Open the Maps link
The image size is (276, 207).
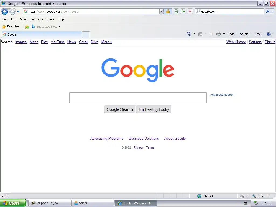click(x=34, y=42)
